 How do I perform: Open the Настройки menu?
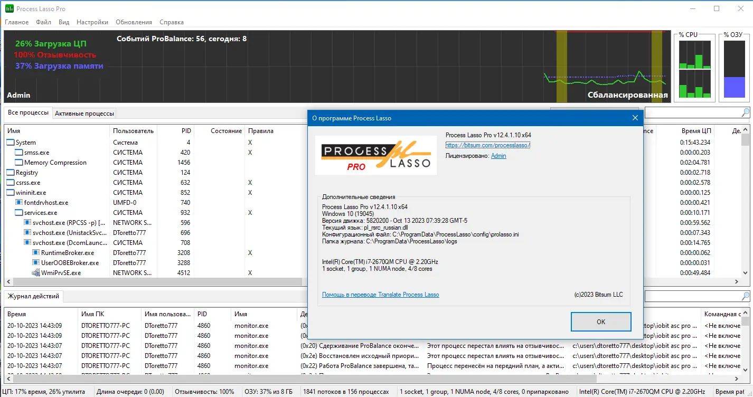[92, 22]
